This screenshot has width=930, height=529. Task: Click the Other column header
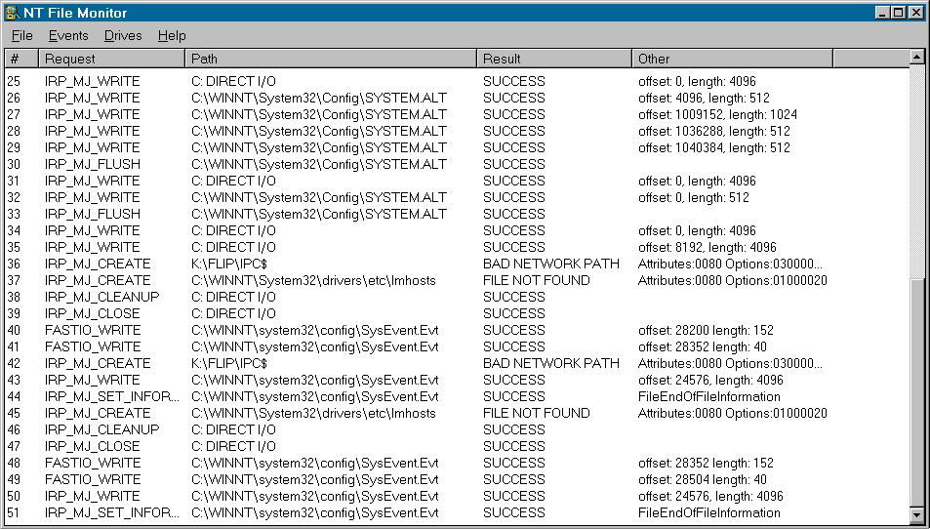[732, 59]
